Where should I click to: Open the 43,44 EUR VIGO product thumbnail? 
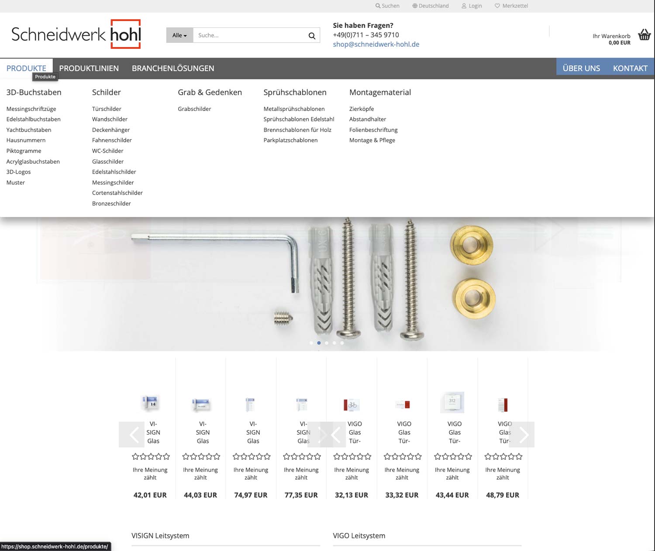[x=452, y=402]
